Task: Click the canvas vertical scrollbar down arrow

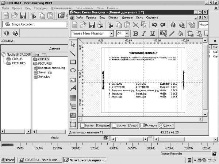Action: (205, 115)
